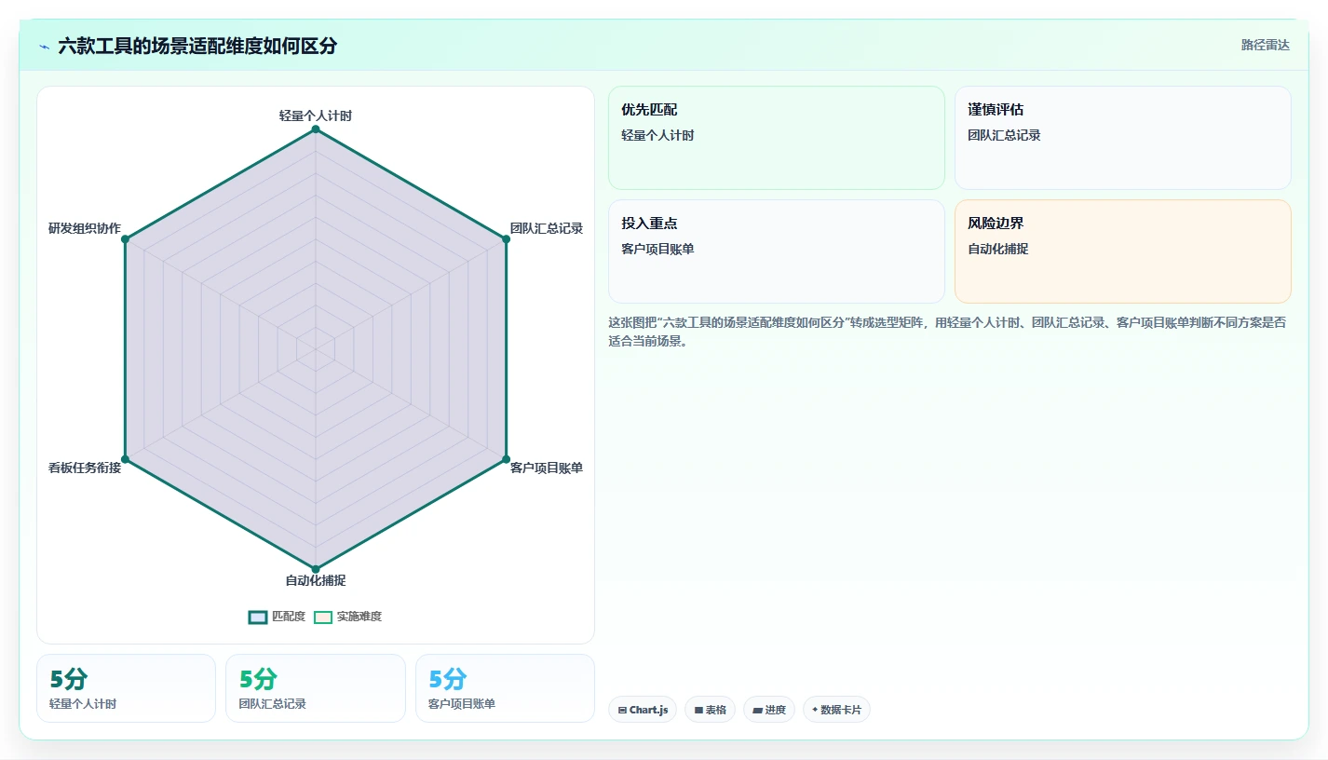Click the Chart.js tag icon
1328x760 pixels.
(622, 710)
